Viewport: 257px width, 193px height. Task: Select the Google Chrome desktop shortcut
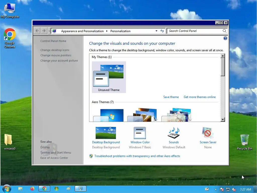[x=10, y=38]
